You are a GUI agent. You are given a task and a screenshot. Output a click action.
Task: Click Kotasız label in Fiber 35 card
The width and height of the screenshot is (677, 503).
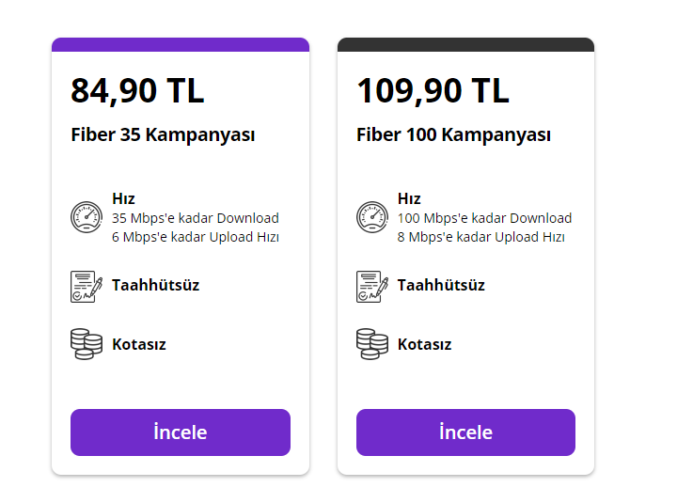pos(139,344)
